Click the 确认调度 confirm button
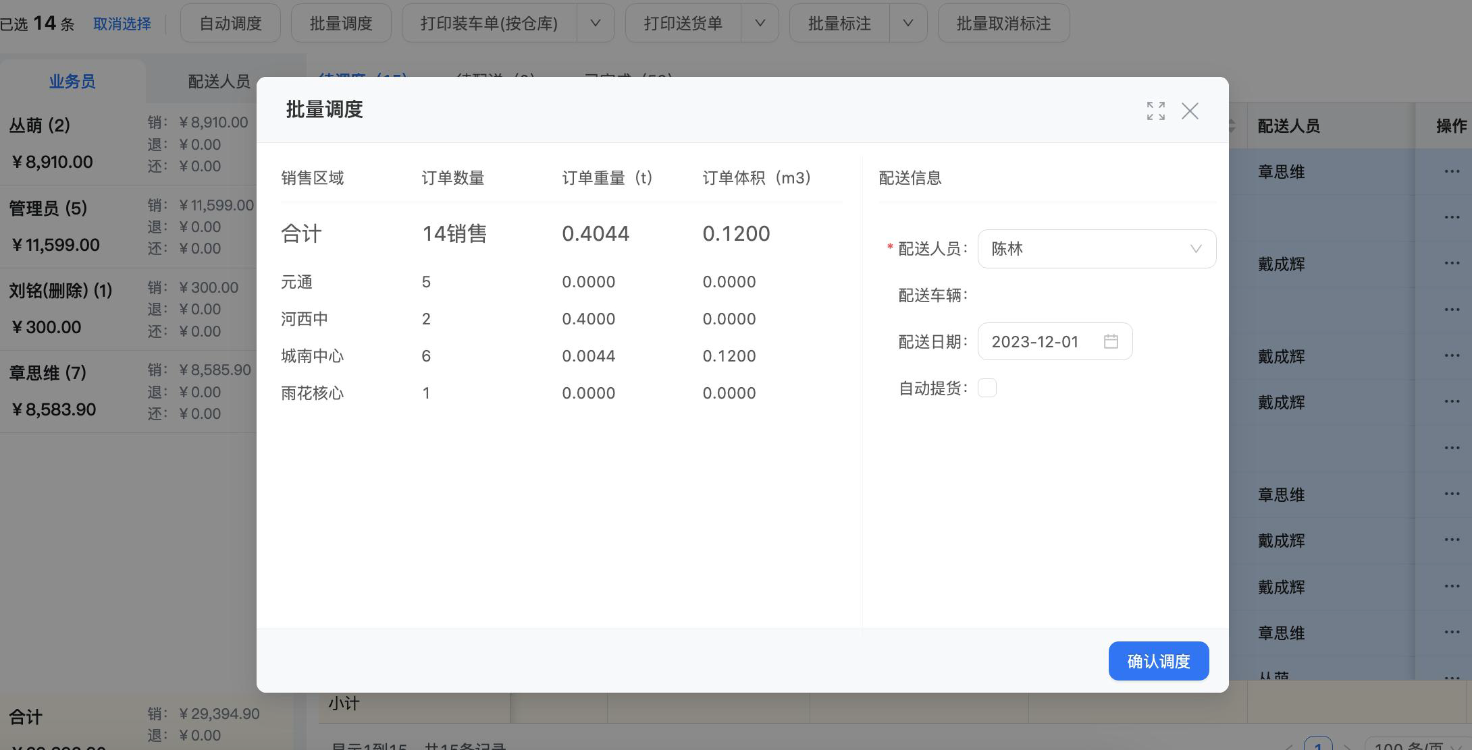This screenshot has height=750, width=1472. 1158,661
